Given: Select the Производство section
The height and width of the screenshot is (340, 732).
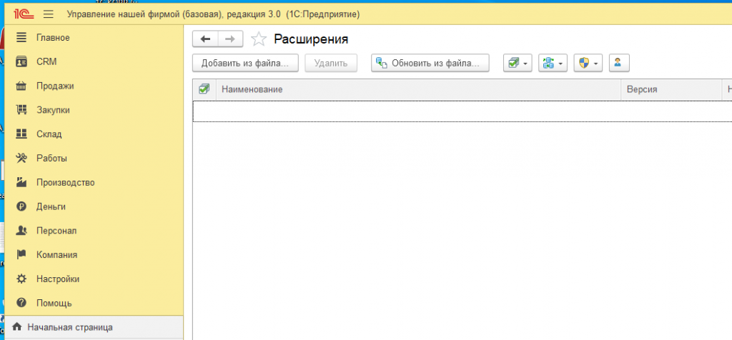Looking at the screenshot, I should pos(65,183).
